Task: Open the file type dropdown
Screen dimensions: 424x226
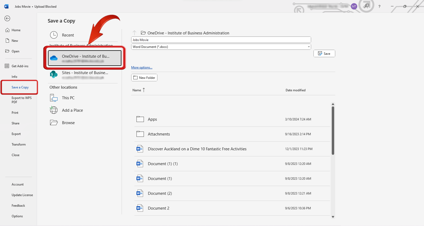Action: [309, 47]
